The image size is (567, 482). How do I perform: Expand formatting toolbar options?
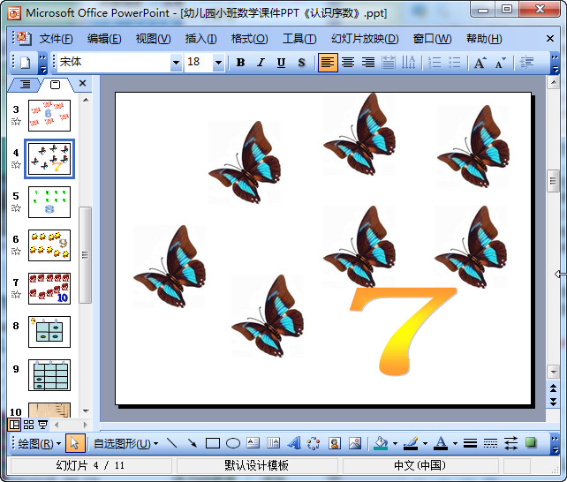point(555,63)
